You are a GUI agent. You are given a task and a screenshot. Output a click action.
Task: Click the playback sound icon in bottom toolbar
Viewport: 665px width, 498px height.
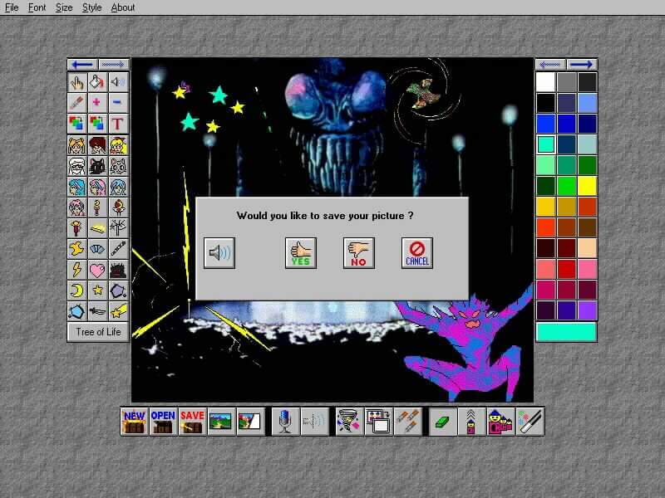(314, 422)
